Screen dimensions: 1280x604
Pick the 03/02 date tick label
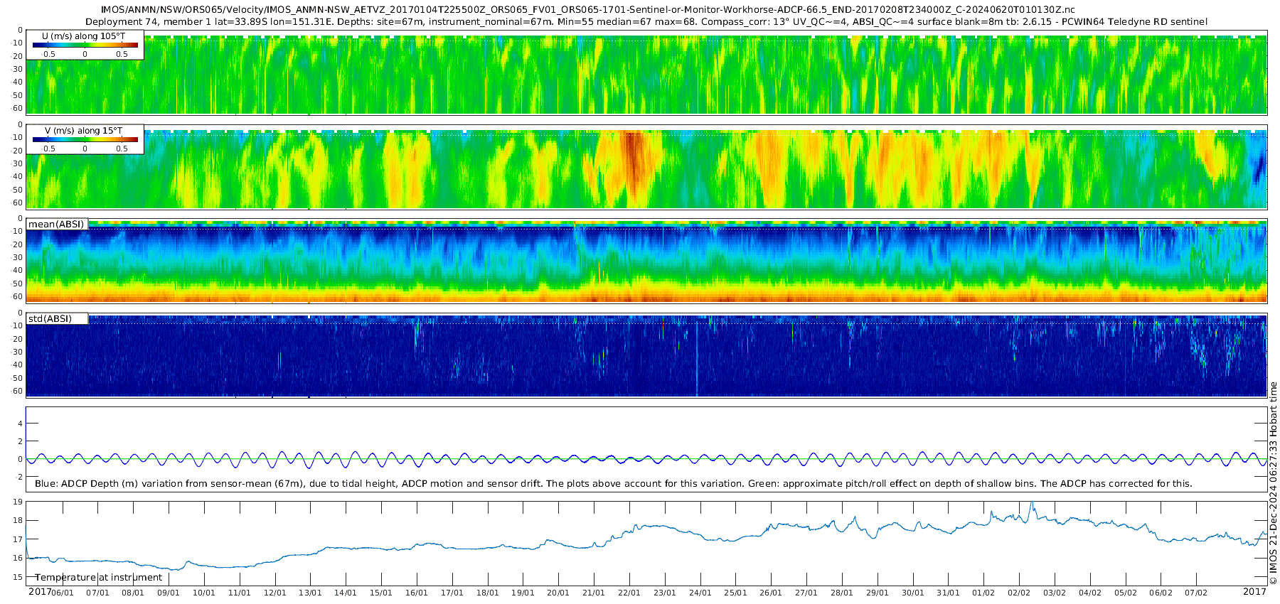pos(1055,593)
